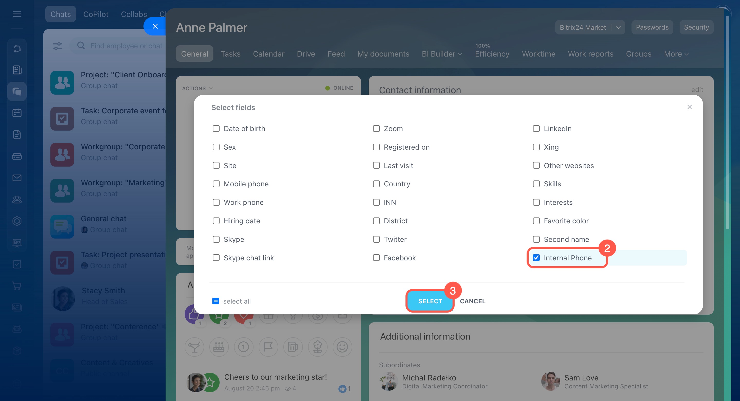
Task: Enable the Twitter field checkbox
Action: pos(376,239)
